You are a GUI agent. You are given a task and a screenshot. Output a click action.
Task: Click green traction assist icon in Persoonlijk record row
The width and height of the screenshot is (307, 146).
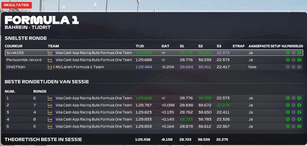287,60
